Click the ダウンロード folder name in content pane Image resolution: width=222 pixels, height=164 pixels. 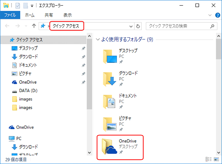coord(128,73)
